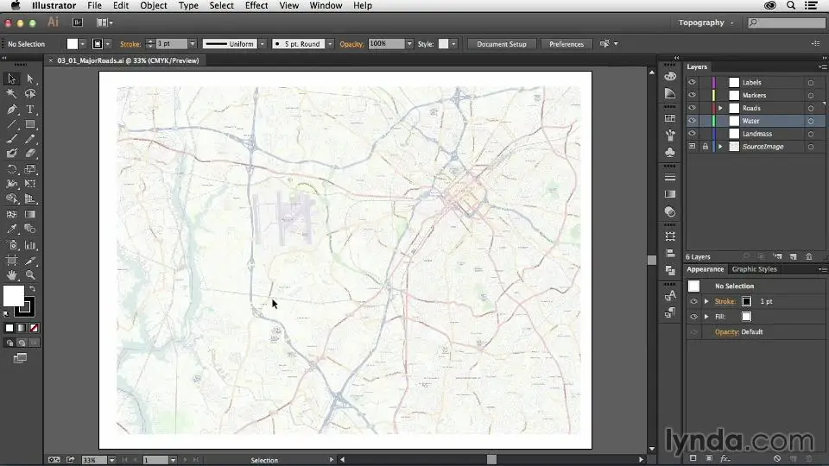This screenshot has width=829, height=466.
Task: Switch to the Graphic Styles tab
Action: tap(754, 269)
